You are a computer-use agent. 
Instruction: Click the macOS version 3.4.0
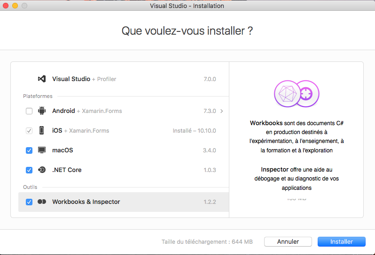[210, 150]
